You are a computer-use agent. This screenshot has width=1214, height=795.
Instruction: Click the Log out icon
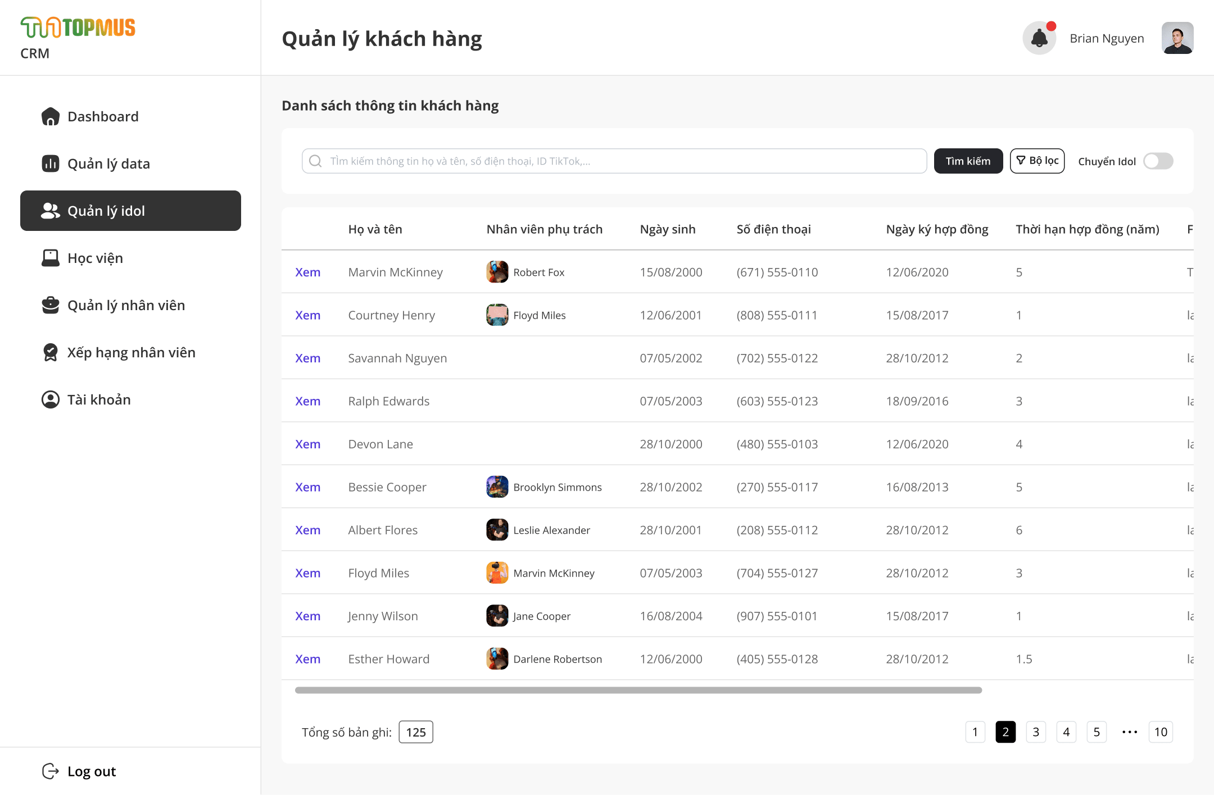tap(50, 771)
